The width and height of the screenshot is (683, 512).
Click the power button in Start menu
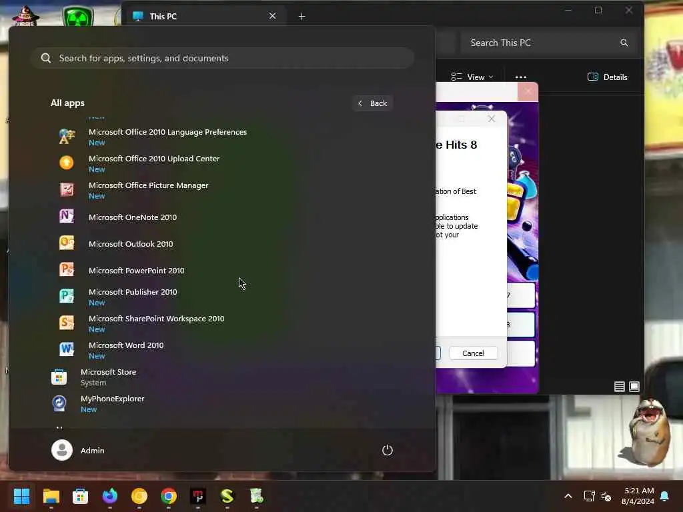click(x=388, y=450)
